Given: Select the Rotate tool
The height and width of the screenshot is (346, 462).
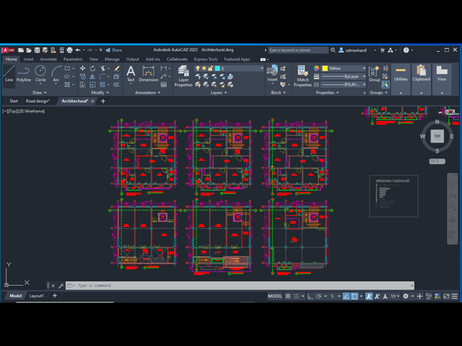Looking at the screenshot, I should coord(92,68).
